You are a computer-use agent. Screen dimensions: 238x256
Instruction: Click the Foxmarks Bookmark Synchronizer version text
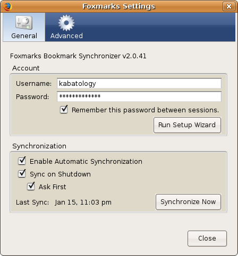(x=78, y=56)
